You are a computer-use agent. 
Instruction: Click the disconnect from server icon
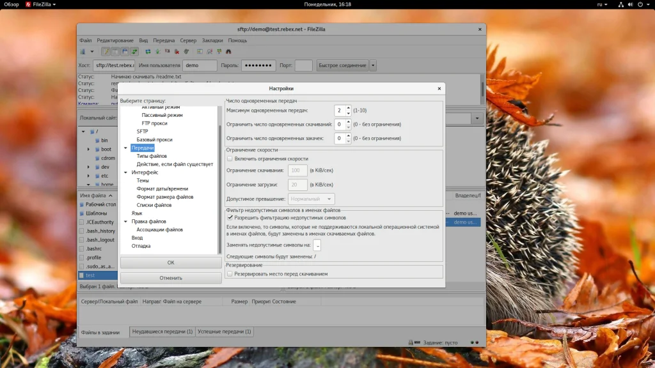tap(177, 51)
